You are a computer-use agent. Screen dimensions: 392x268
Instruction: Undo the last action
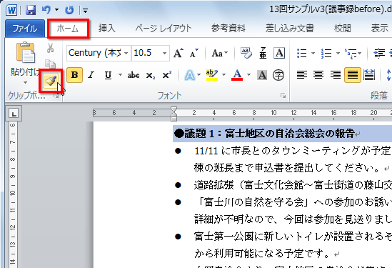[46, 10]
